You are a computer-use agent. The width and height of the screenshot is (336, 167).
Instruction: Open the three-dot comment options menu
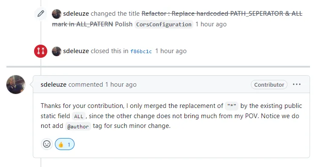point(297,85)
